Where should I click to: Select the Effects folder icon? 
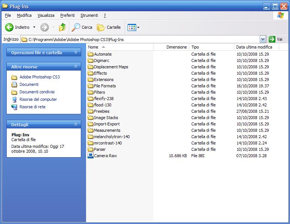click(91, 73)
